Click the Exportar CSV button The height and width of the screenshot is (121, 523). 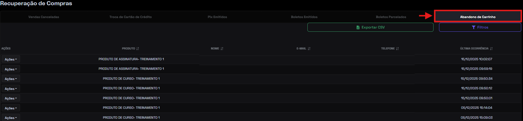(x=370, y=27)
